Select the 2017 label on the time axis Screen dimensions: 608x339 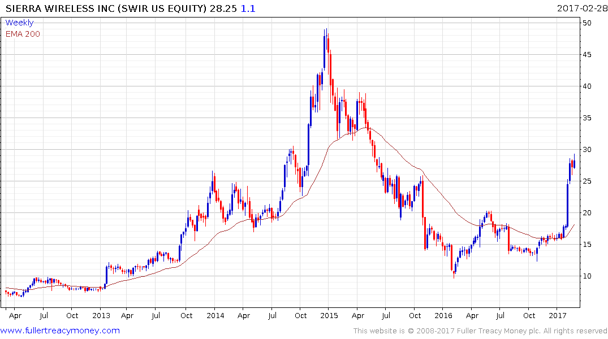558,315
